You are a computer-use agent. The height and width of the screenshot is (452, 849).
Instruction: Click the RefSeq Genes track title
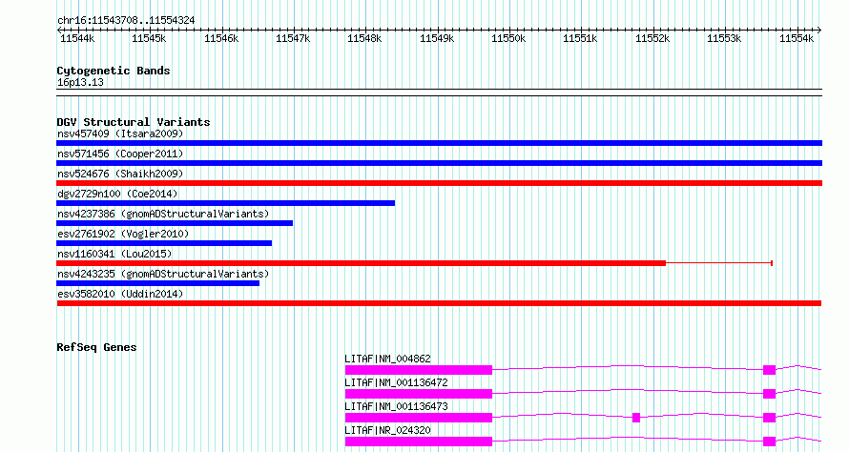(96, 347)
